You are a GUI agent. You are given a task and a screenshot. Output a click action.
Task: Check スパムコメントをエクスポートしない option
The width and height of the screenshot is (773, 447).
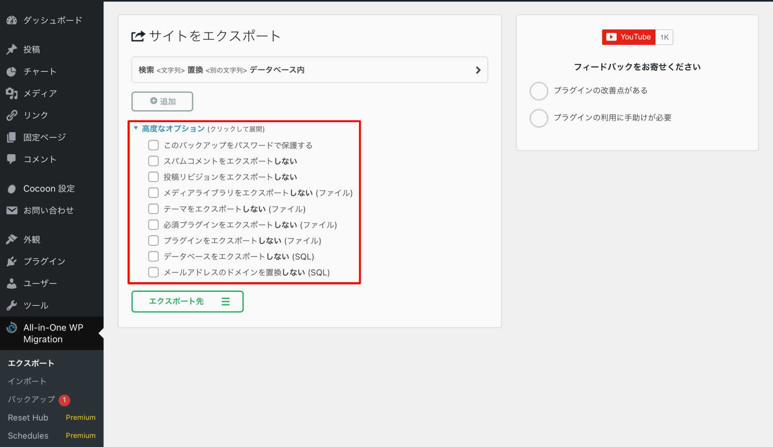coord(153,161)
